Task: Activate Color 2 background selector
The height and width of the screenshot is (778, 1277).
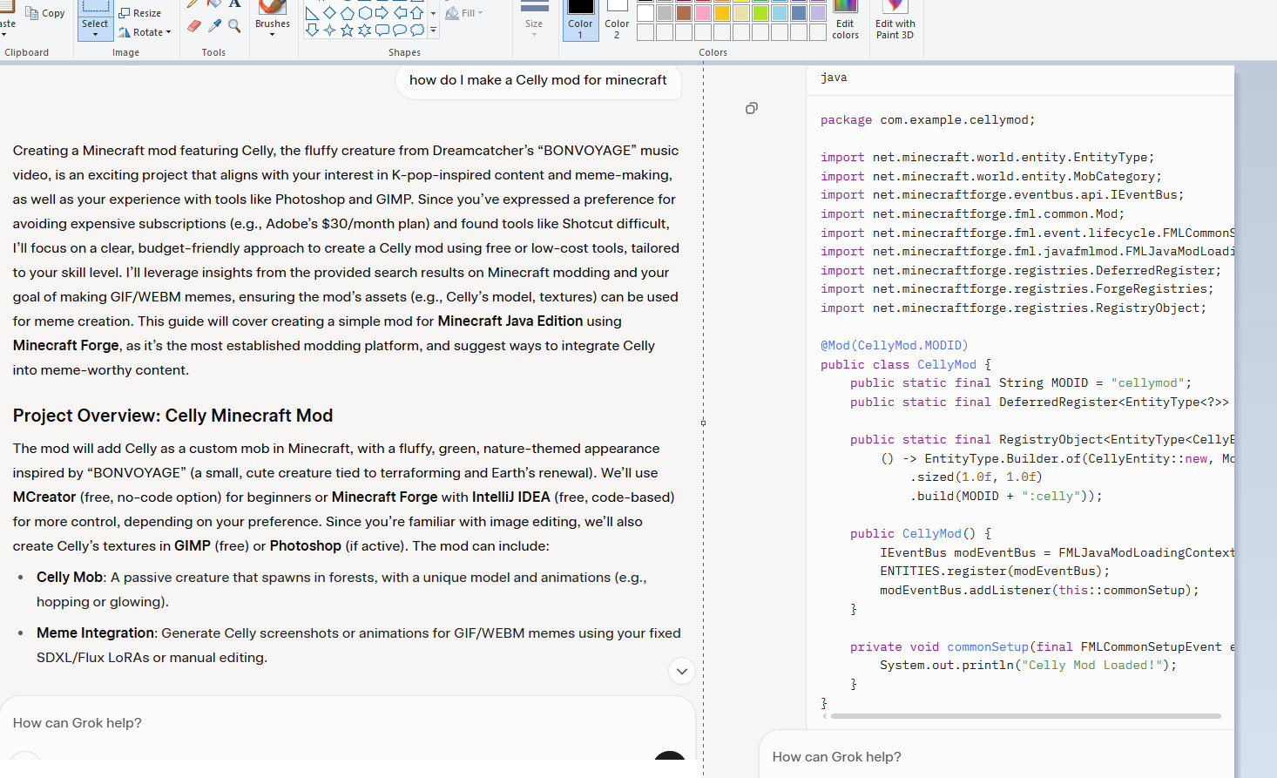Action: pos(617,19)
